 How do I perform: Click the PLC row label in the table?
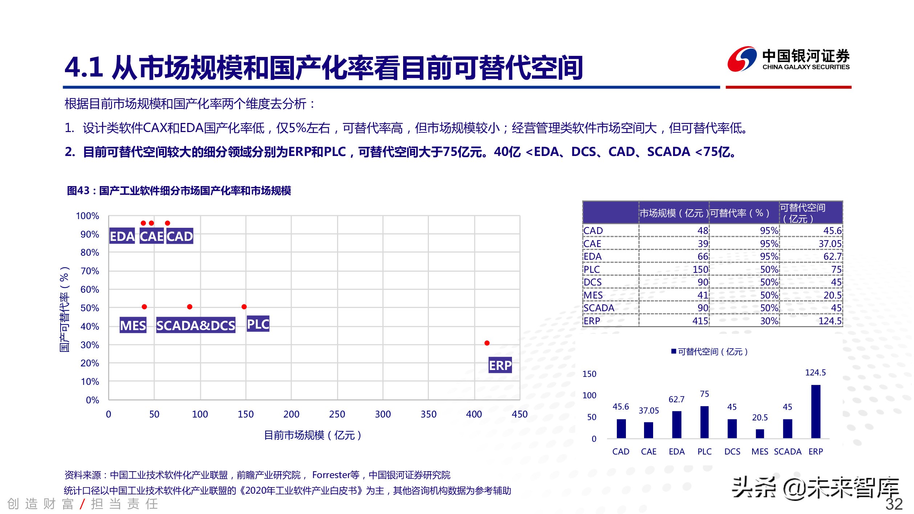point(592,270)
